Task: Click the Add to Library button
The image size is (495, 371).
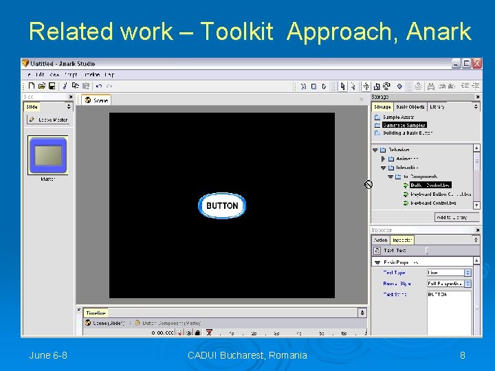Action: click(456, 217)
